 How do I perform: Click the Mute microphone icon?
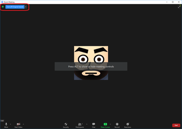click(6, 124)
